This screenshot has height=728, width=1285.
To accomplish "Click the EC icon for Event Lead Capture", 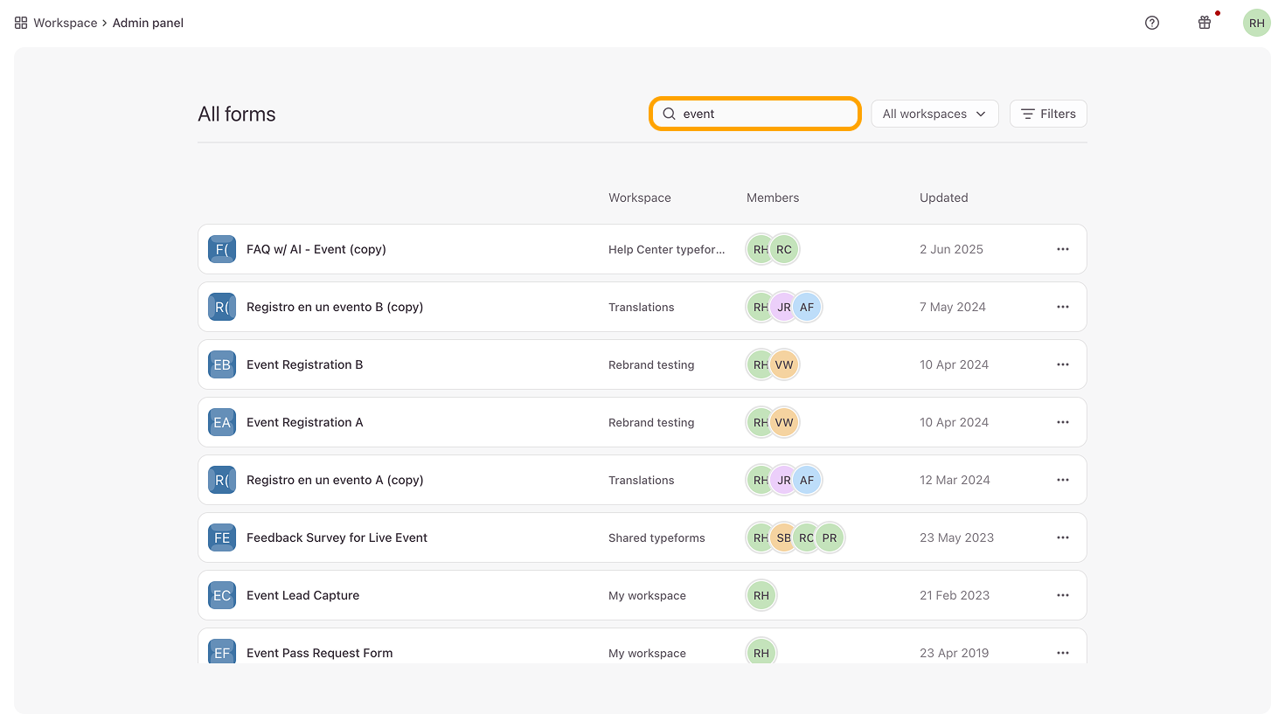I will 222,595.
